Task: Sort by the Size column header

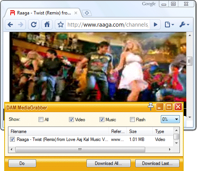Action: point(139,131)
